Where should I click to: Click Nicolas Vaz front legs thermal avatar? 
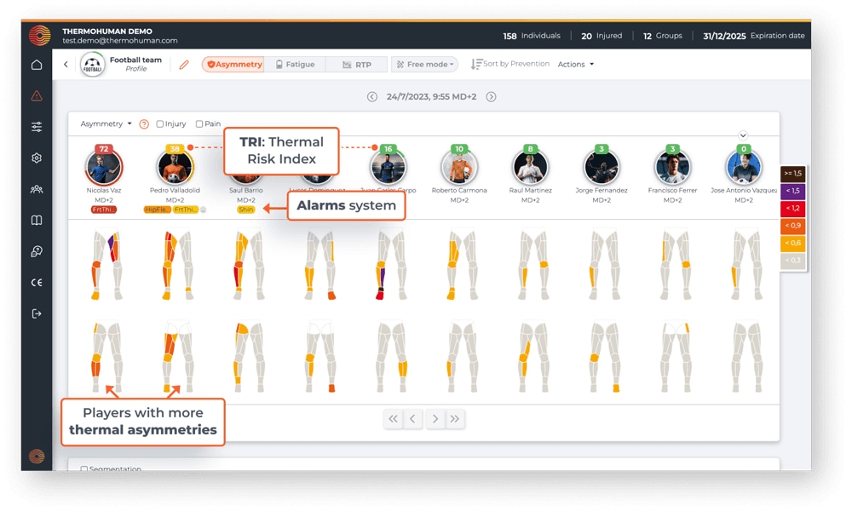point(106,265)
